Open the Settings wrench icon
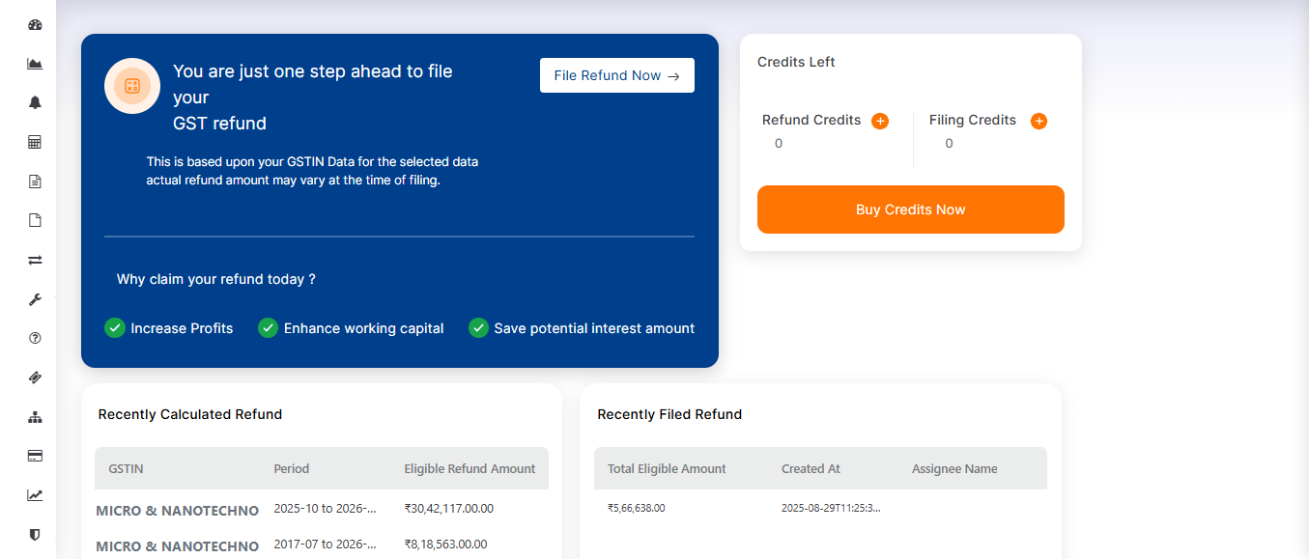 35,299
